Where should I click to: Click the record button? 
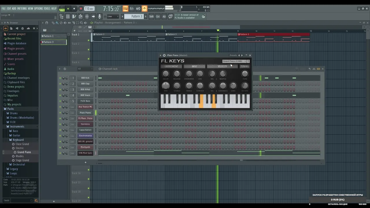tap(81, 9)
